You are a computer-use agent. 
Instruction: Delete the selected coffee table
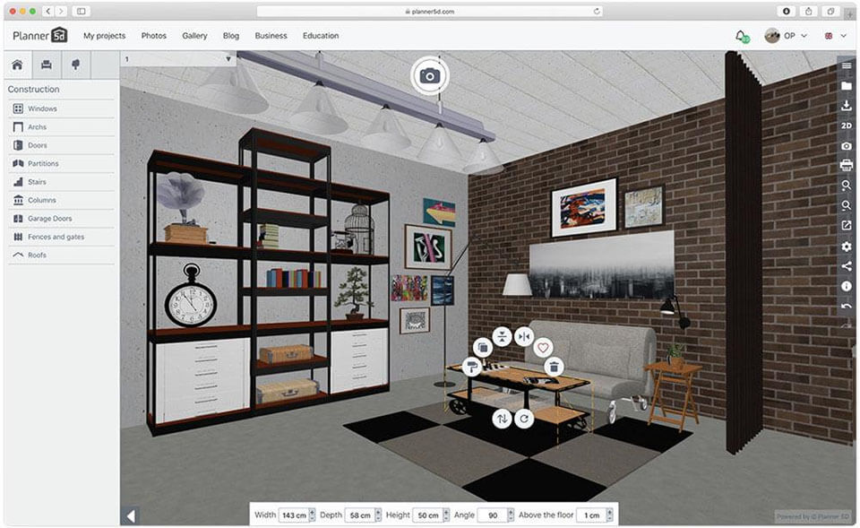553,365
